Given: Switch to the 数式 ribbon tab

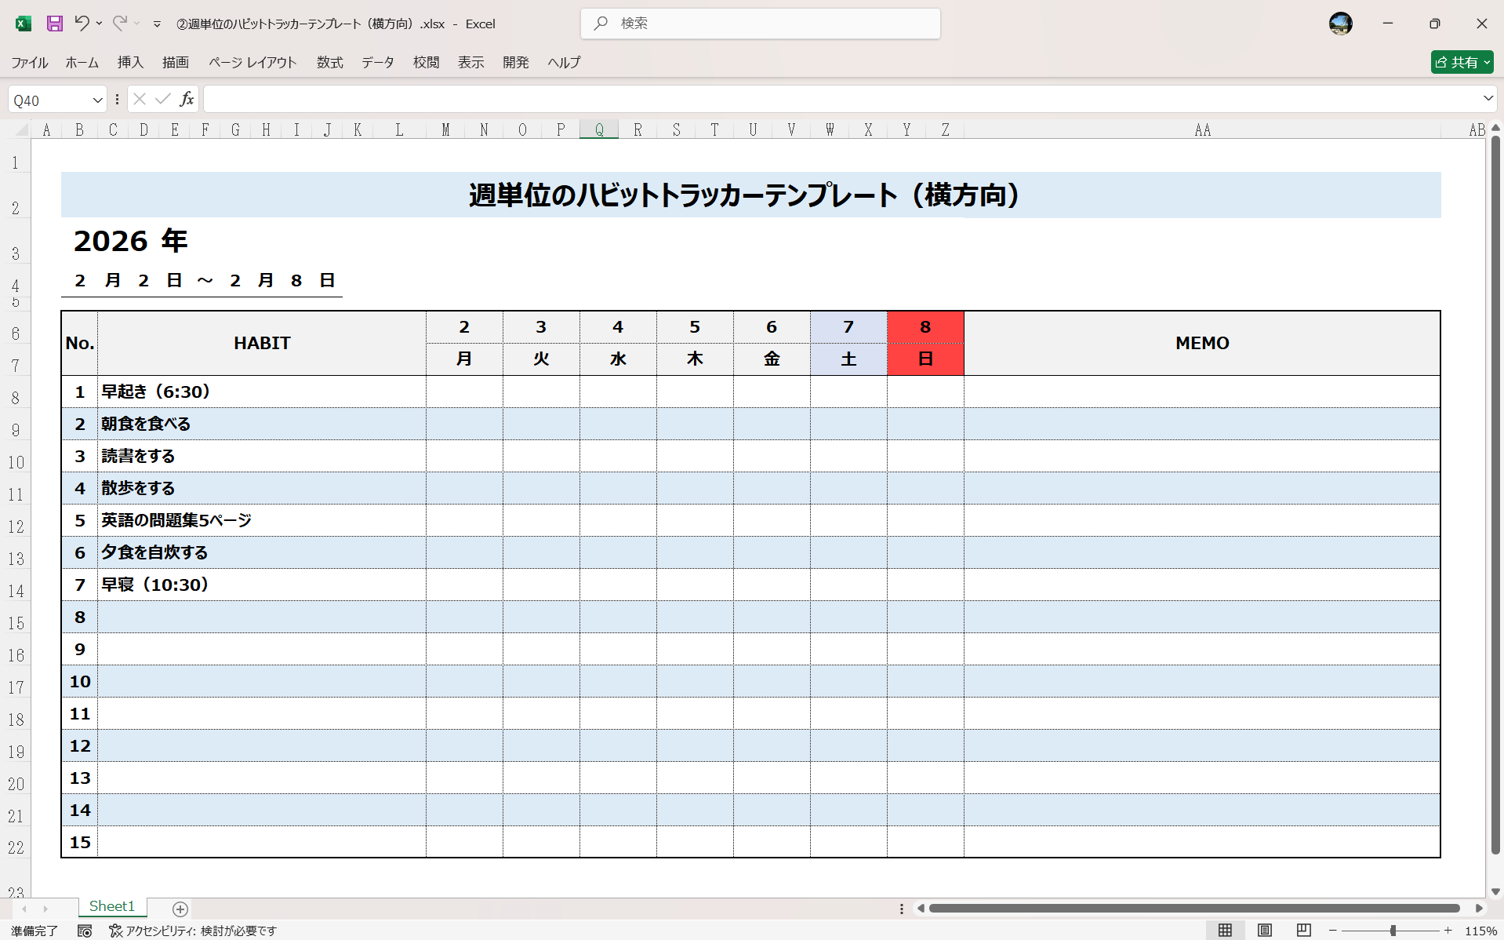Looking at the screenshot, I should click(329, 63).
